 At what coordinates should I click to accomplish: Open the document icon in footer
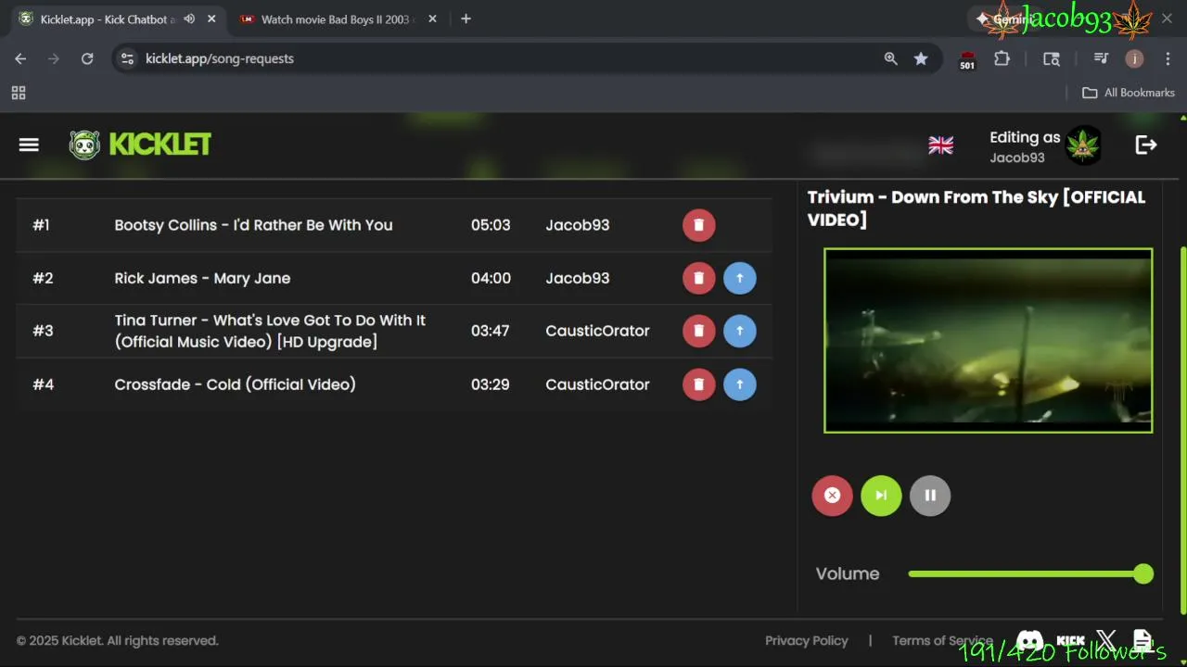pos(1142,641)
